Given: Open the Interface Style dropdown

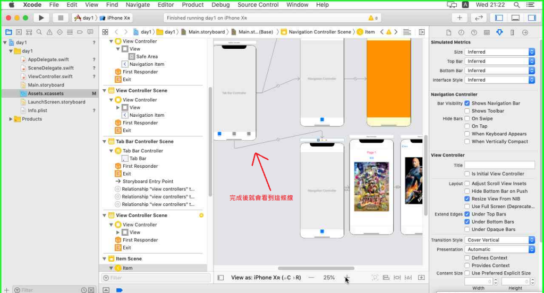Looking at the screenshot, I should pos(499,80).
